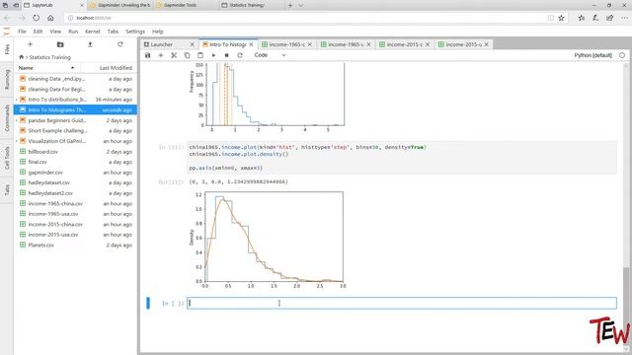The height and width of the screenshot is (355, 632).
Task: Go to the home folder in the breadcrumb
Action: 22,57
